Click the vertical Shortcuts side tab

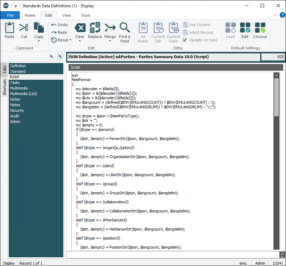pos(5,87)
